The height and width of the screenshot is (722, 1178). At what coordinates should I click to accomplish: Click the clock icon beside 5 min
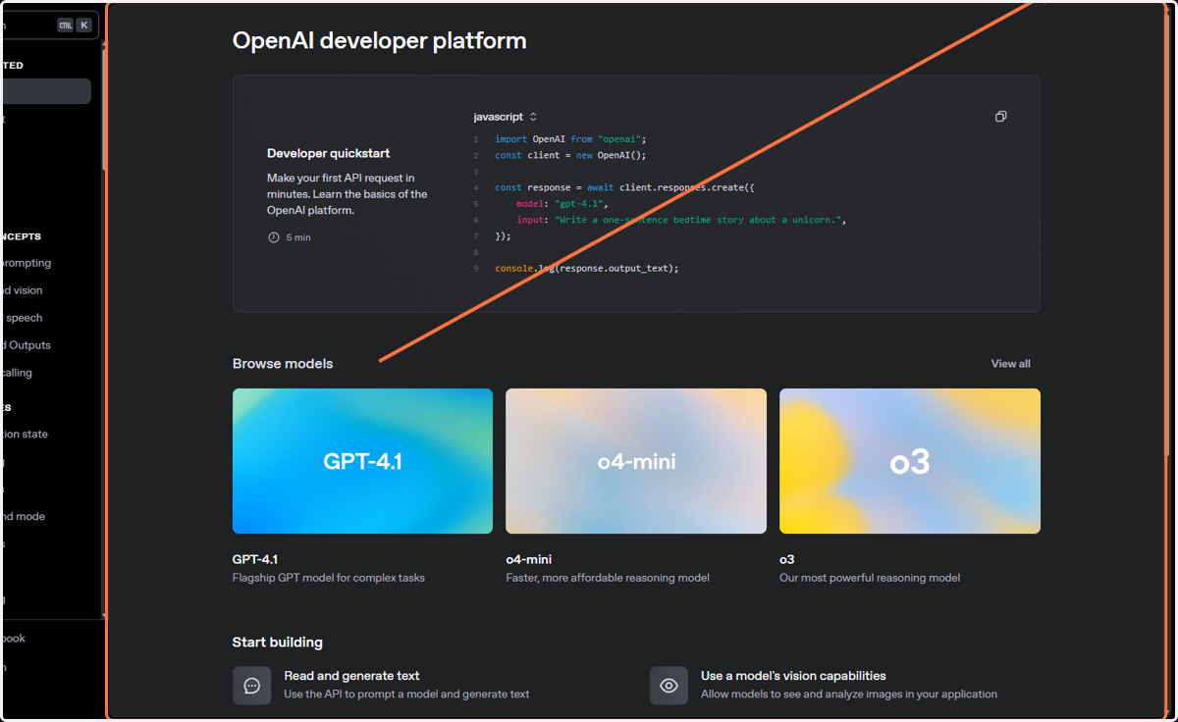pyautogui.click(x=274, y=237)
